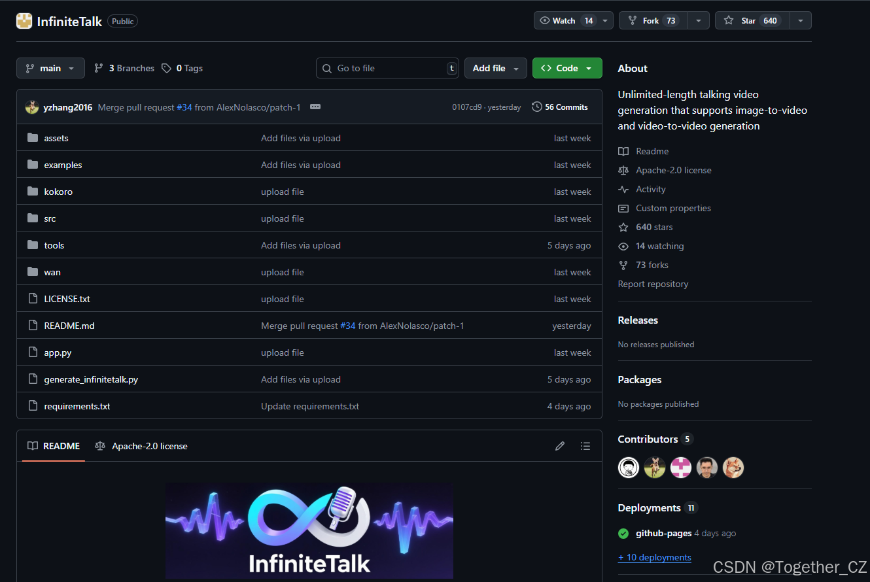Click the green deployment success checkmark
Viewport: 870px width, 582px height.
click(623, 534)
